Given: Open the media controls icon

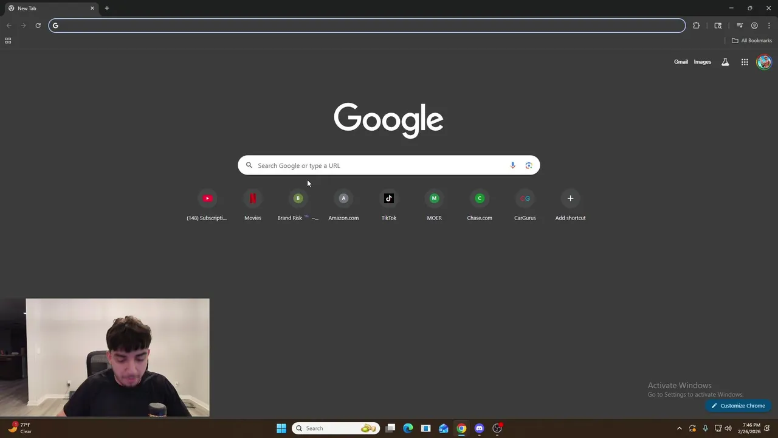Looking at the screenshot, I should [740, 26].
